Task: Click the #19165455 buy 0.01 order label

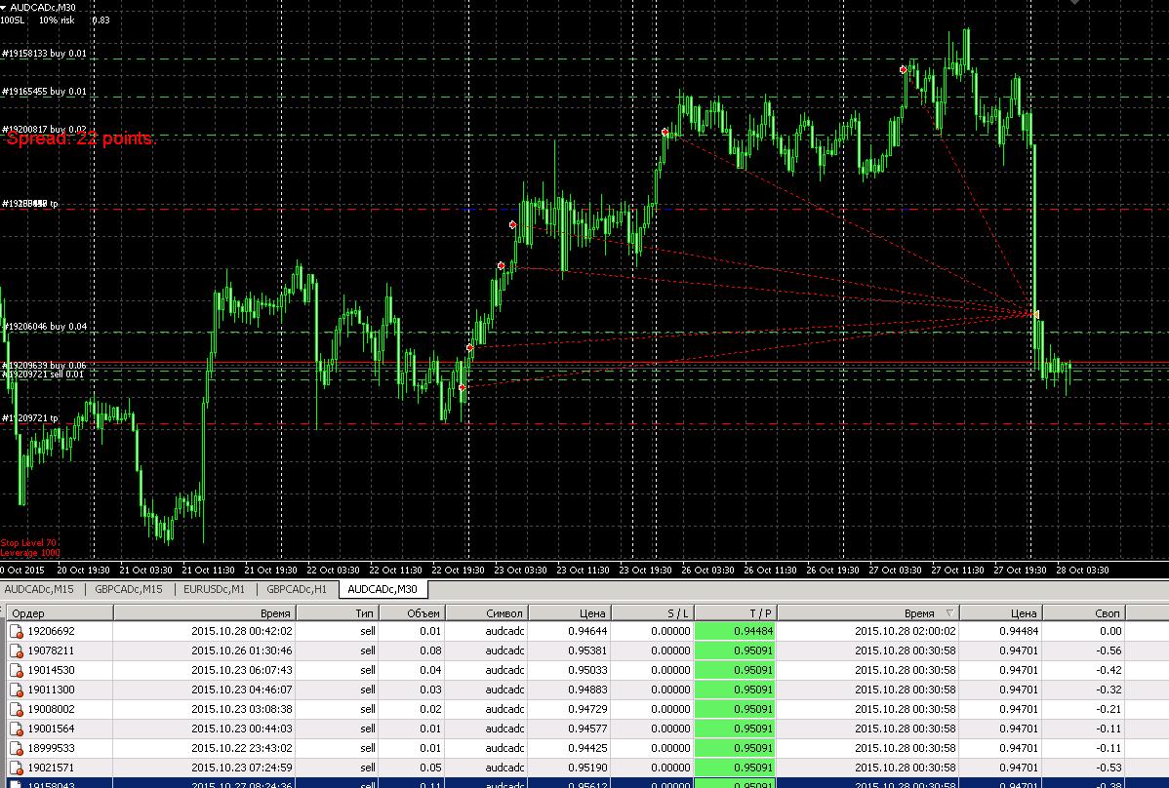Action: pos(44,92)
